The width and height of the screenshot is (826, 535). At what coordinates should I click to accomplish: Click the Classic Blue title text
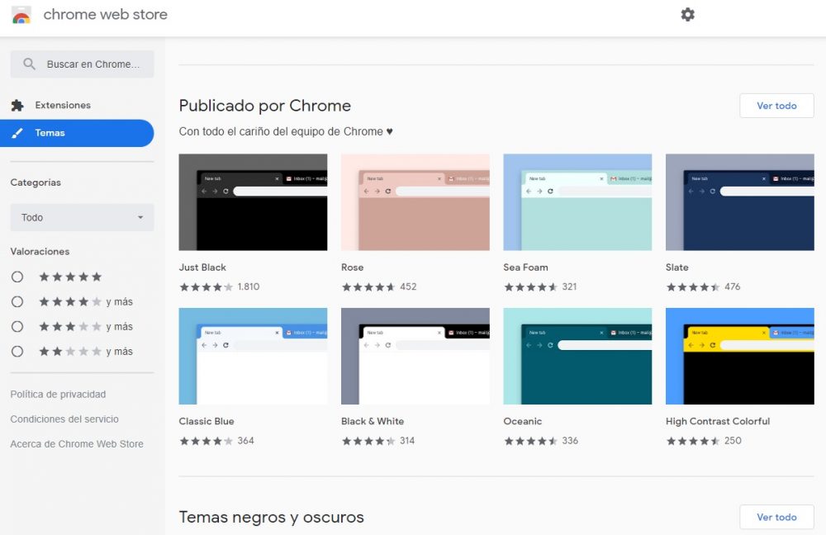click(206, 421)
